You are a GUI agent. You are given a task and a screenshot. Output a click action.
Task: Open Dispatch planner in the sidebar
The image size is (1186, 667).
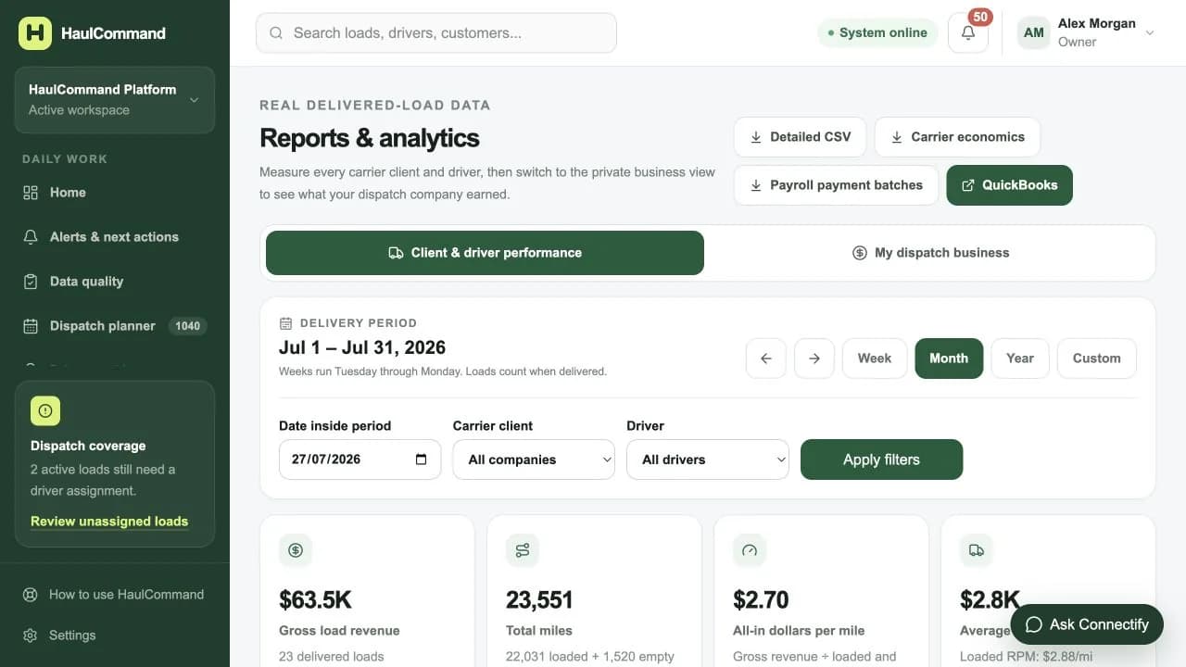(115, 326)
